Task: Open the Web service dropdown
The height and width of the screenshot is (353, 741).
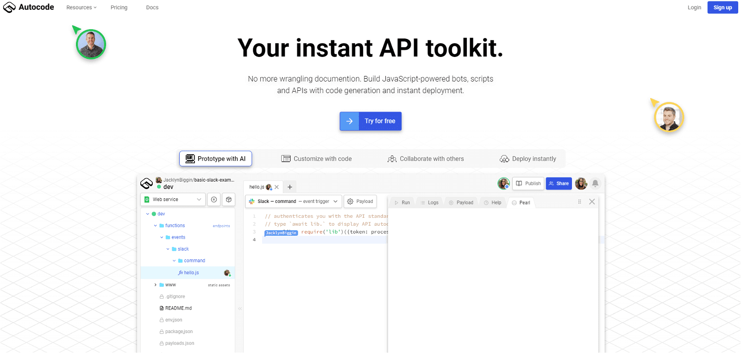Action: (173, 200)
